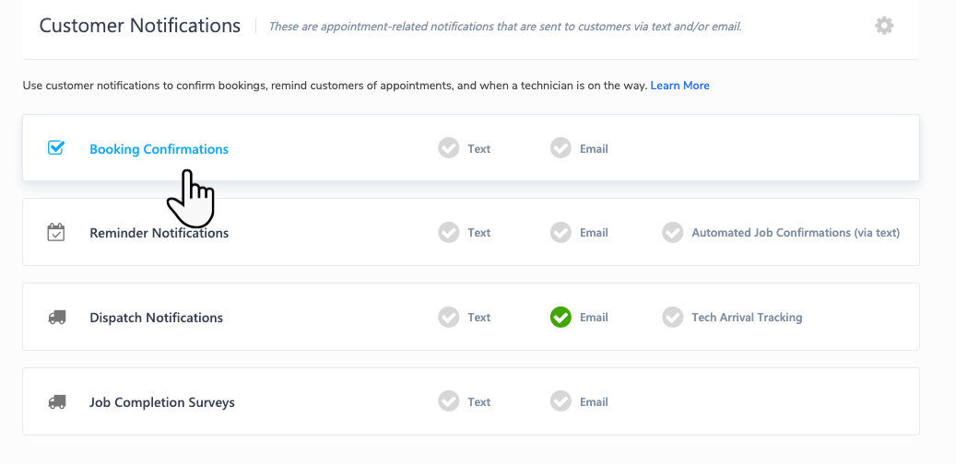The width and height of the screenshot is (956, 464).
Task: Open Booking Confirmations settings
Action: click(159, 149)
